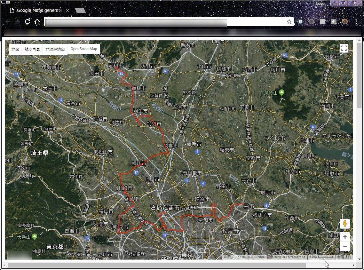Click the 所沢市 label on the map
364x270 pixels.
pos(120,228)
